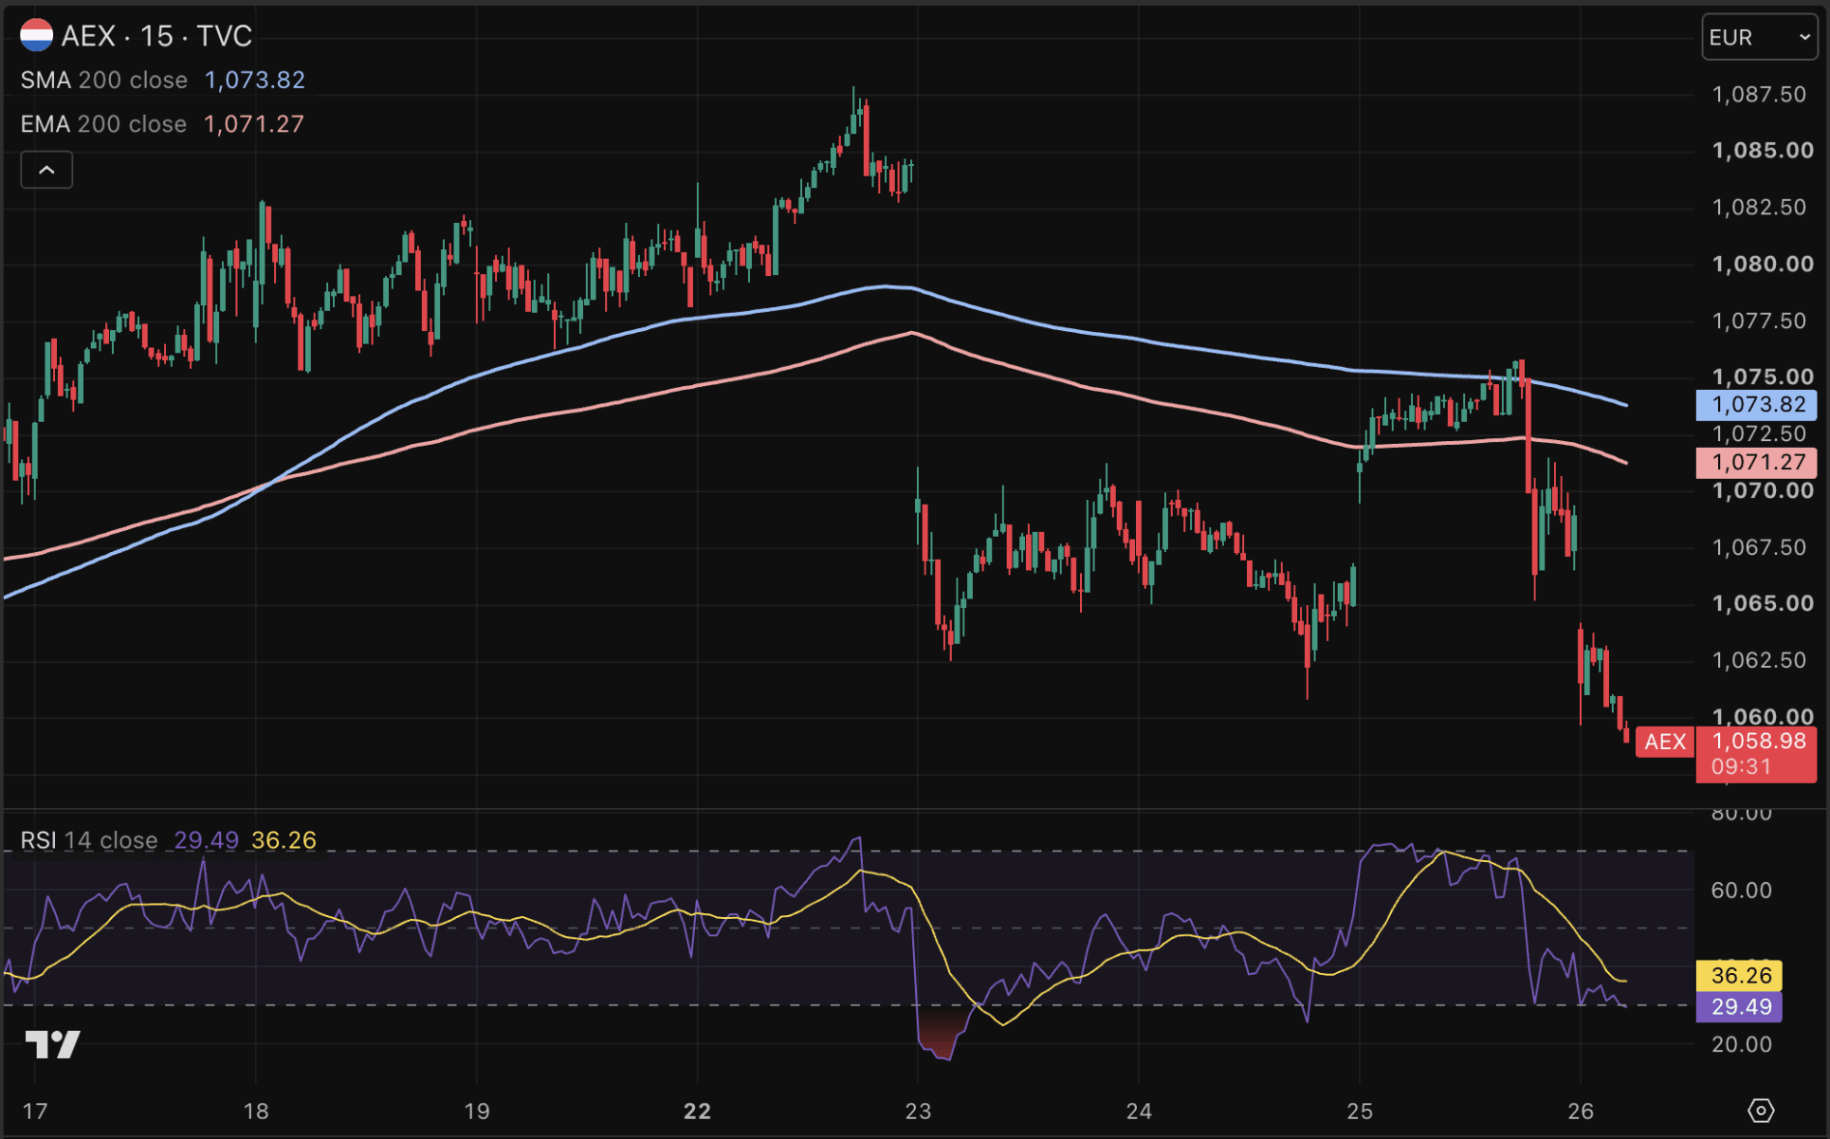Click the 1,065.00 price axis label

coord(1763,603)
